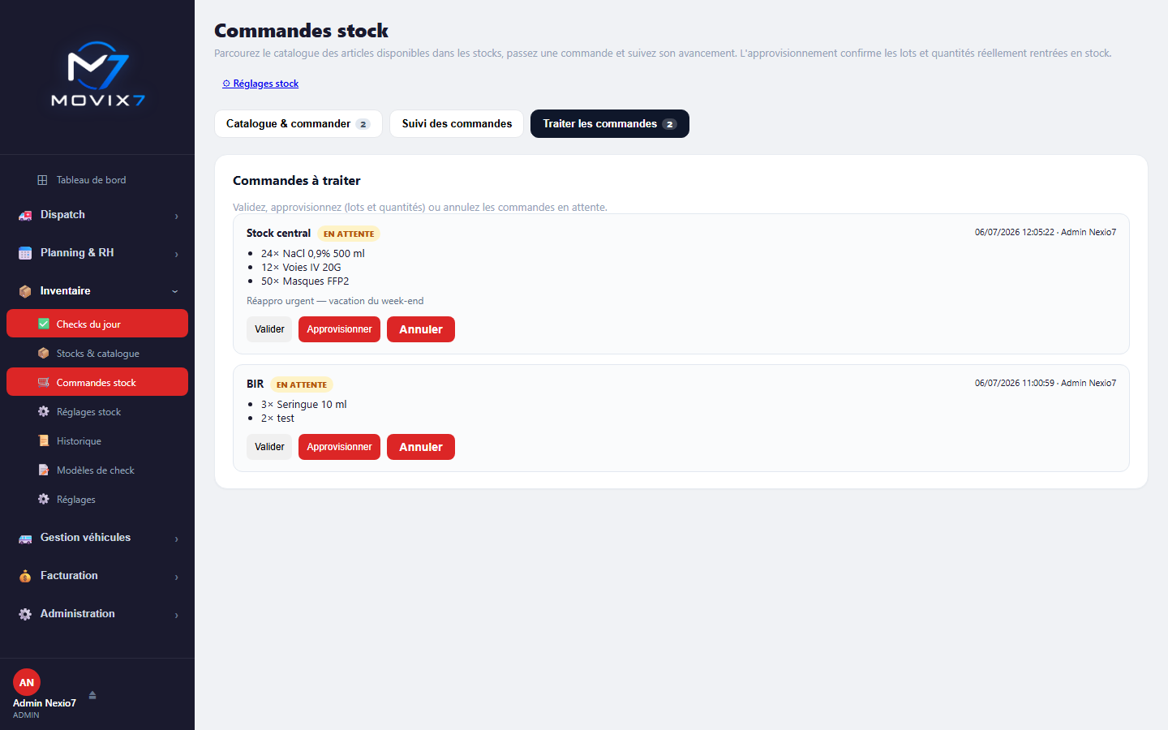Follow the Réglages stock link at top

260,84
